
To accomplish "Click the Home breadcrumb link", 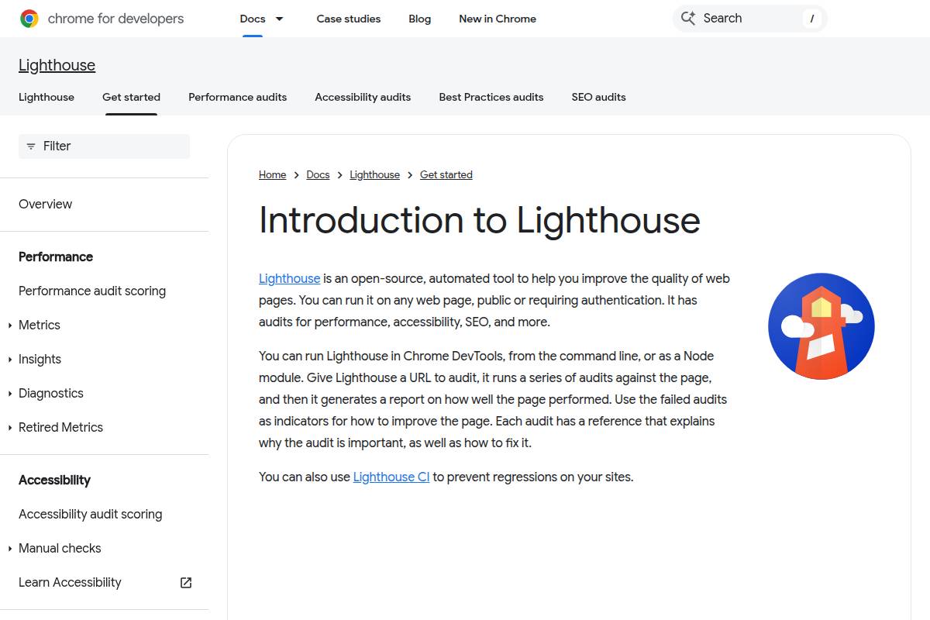I will [272, 174].
